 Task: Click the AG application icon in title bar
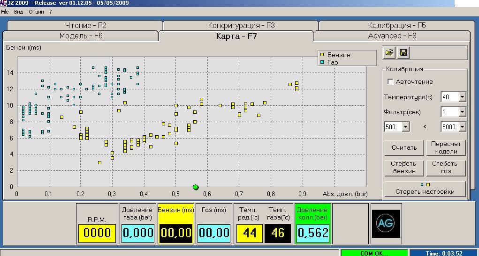click(4, 3)
